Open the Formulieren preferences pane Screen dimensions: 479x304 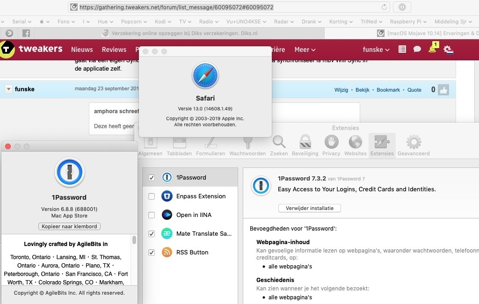pyautogui.click(x=210, y=147)
